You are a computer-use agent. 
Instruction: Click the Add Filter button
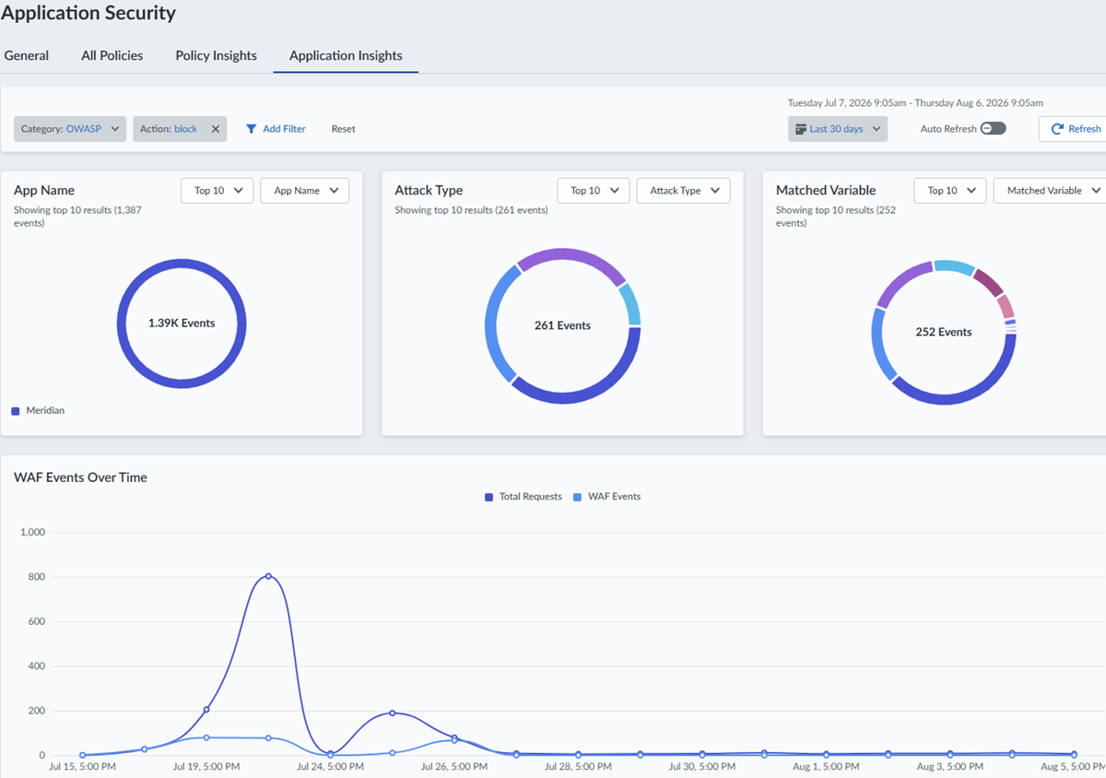tap(276, 129)
